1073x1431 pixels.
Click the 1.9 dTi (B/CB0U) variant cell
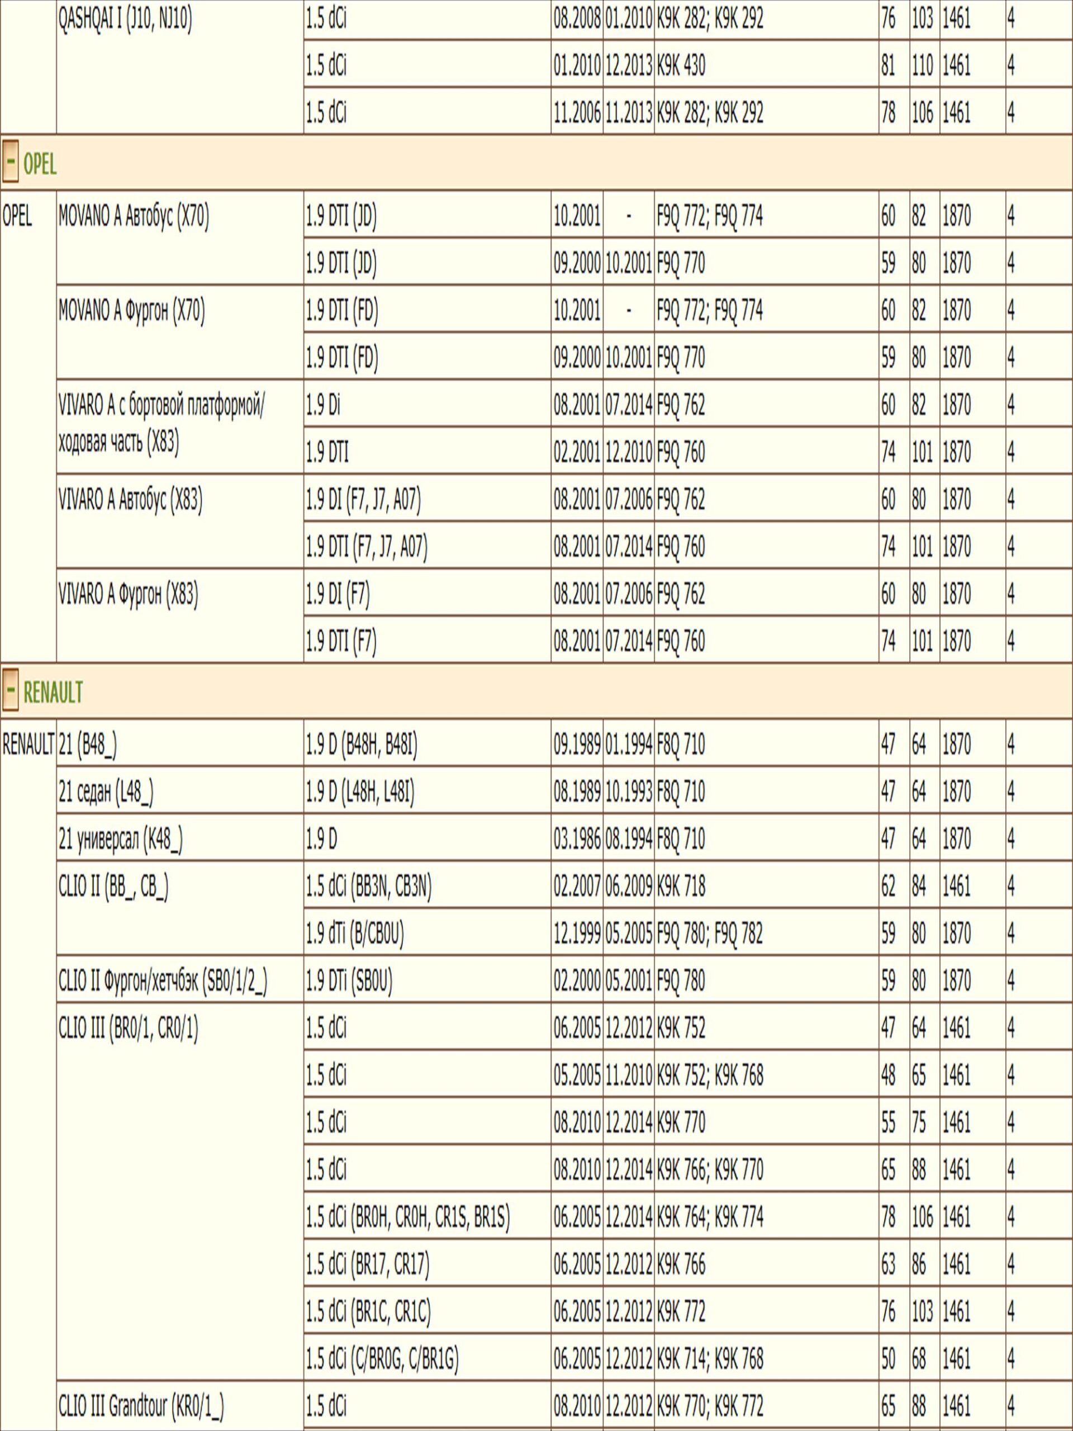coord(355,934)
